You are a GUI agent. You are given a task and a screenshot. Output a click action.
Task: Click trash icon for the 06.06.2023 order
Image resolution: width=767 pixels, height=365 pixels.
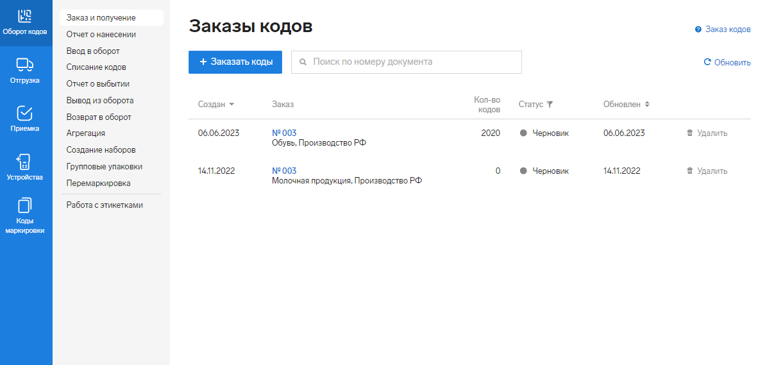click(x=689, y=133)
